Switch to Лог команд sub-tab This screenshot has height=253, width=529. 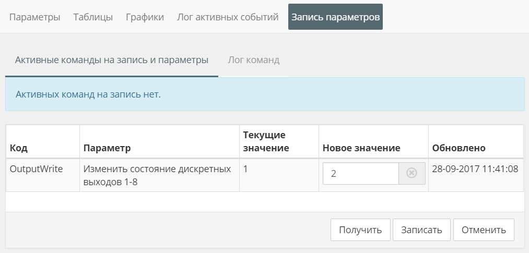254,60
